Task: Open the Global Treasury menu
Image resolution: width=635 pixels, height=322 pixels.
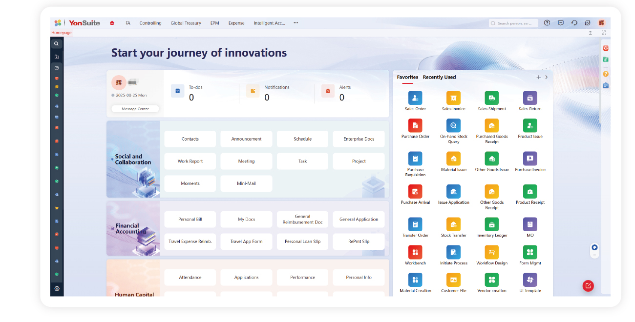Action: 186,23
